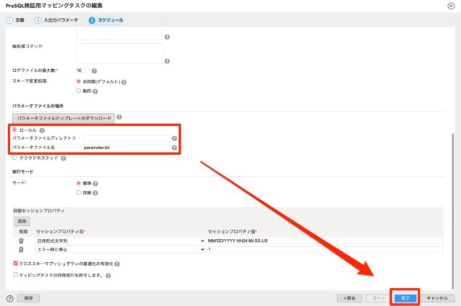Screen dimensions: 461x306
Task: Delete the エラー時に停止 session property row
Action: pos(21,249)
